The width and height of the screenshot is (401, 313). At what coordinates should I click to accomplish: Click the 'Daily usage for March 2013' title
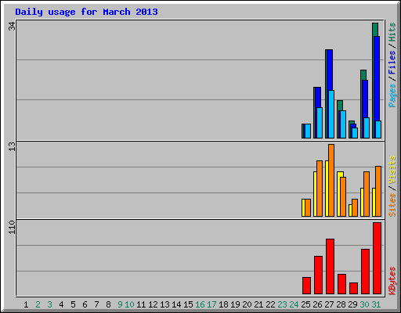coord(86,12)
